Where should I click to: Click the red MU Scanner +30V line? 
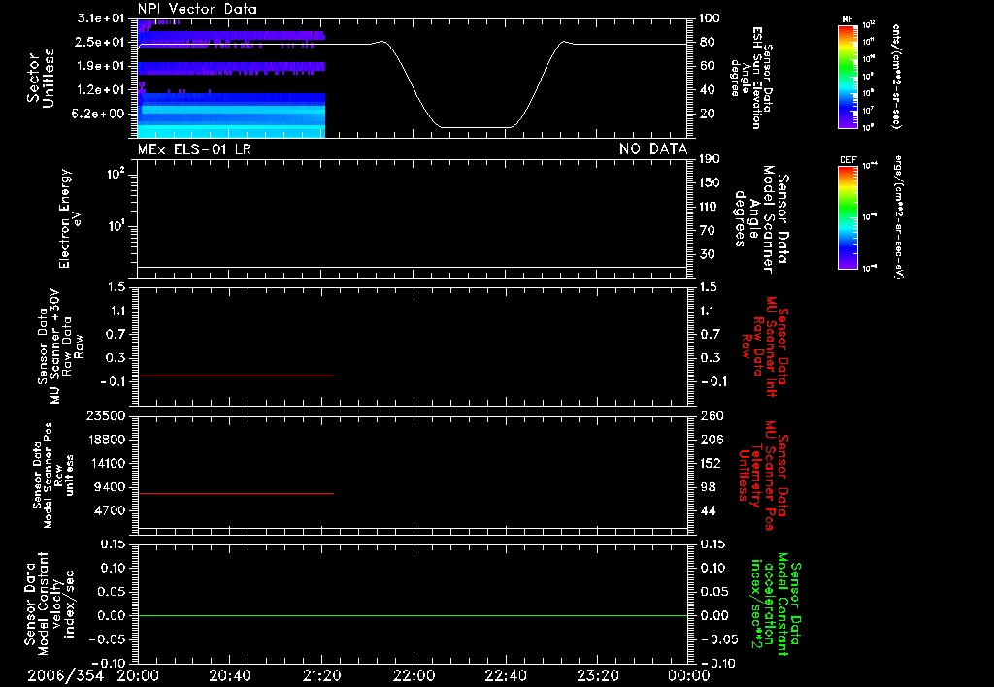[235, 376]
